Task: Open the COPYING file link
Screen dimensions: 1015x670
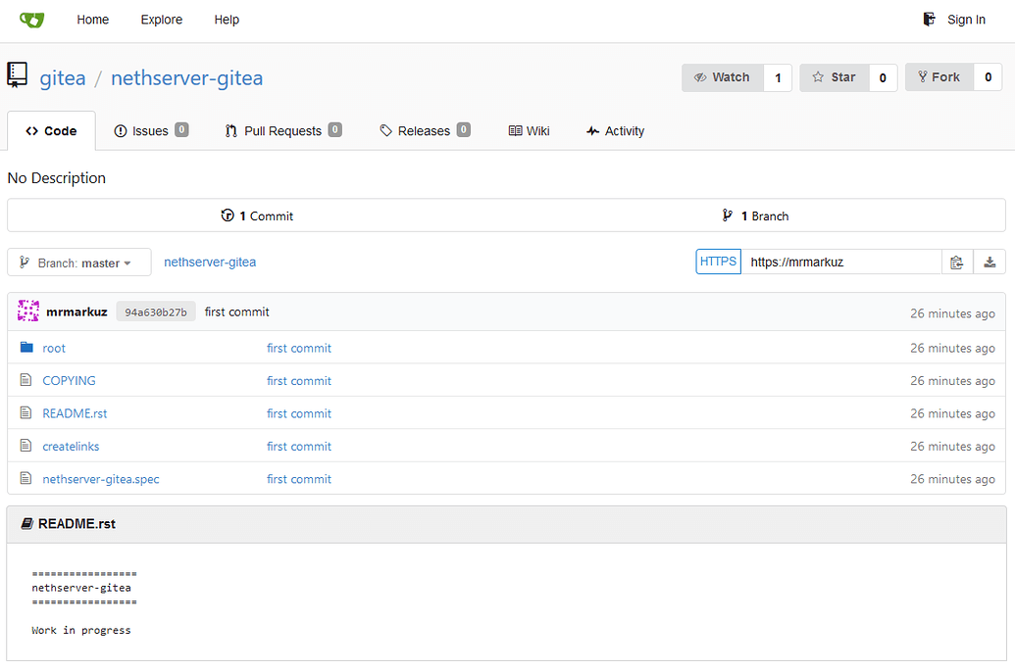Action: point(69,380)
